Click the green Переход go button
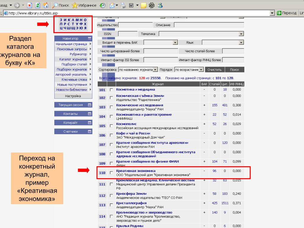 point(287,13)
